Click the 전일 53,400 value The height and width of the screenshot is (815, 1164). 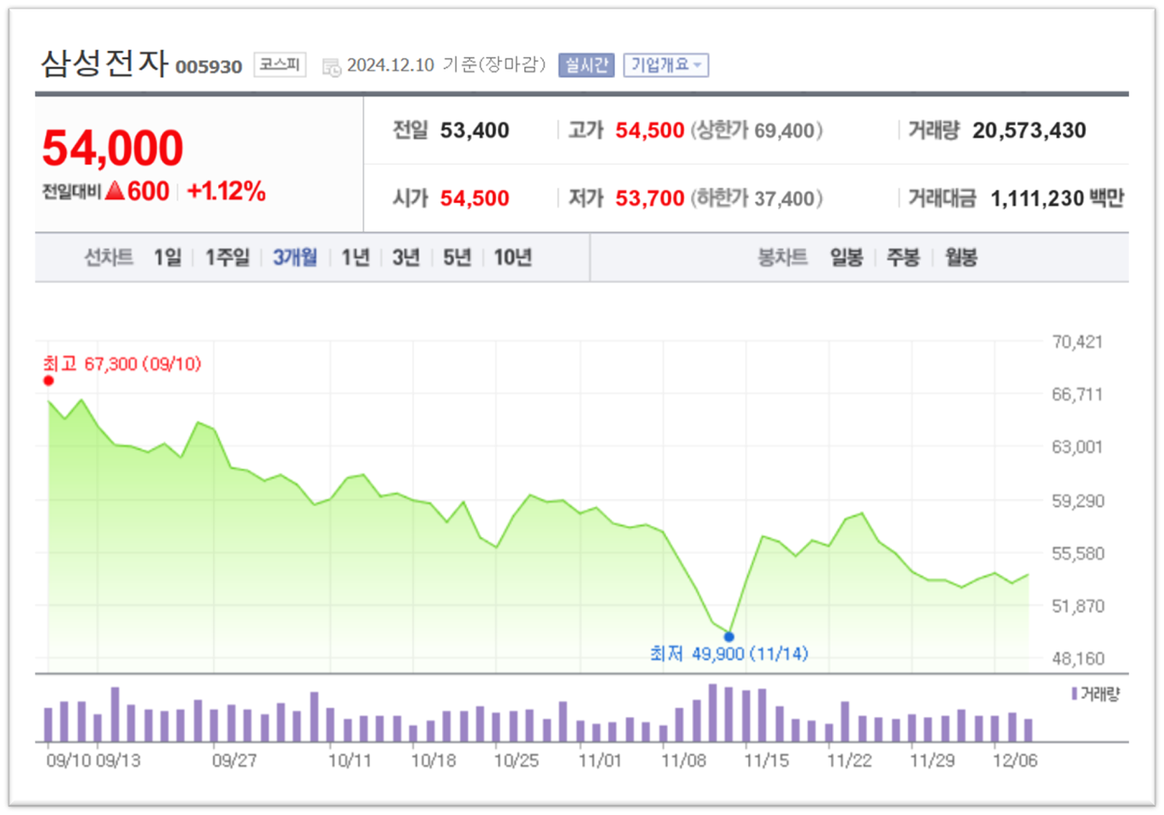(x=475, y=131)
